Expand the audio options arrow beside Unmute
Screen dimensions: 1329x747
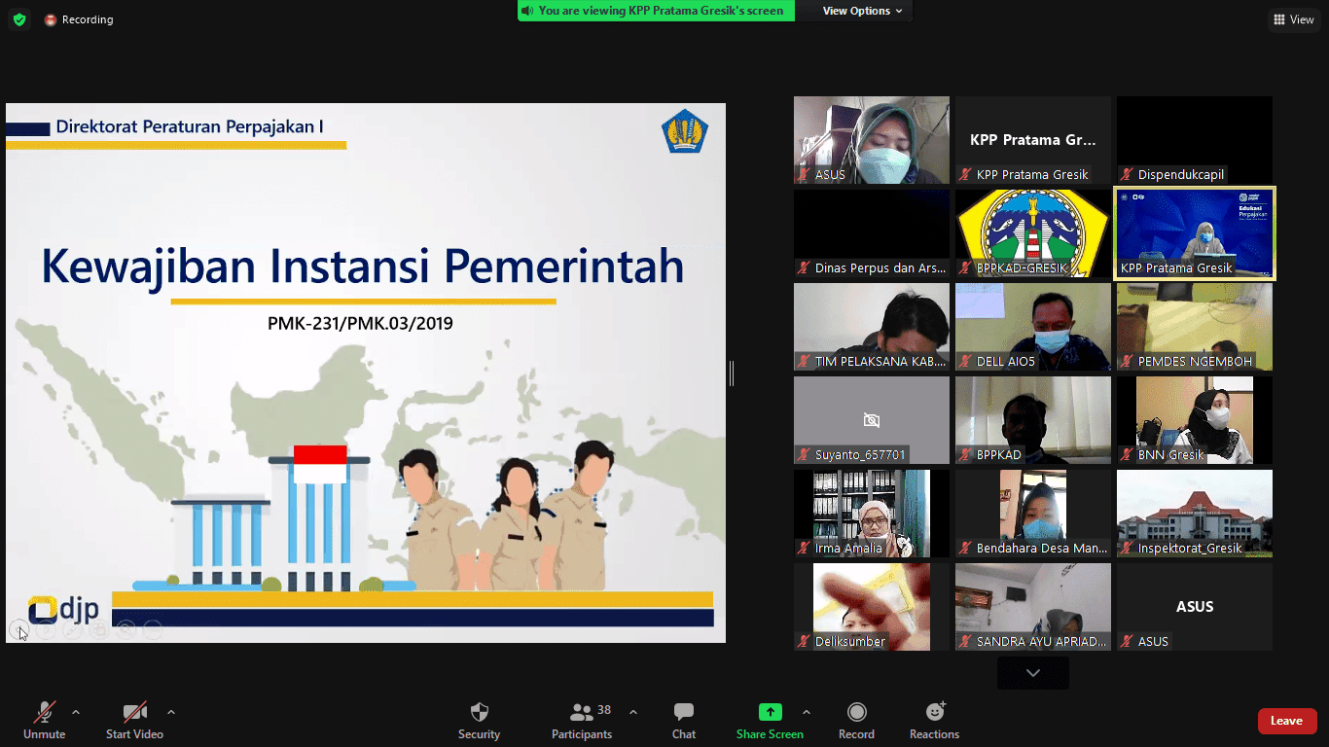[x=76, y=712]
